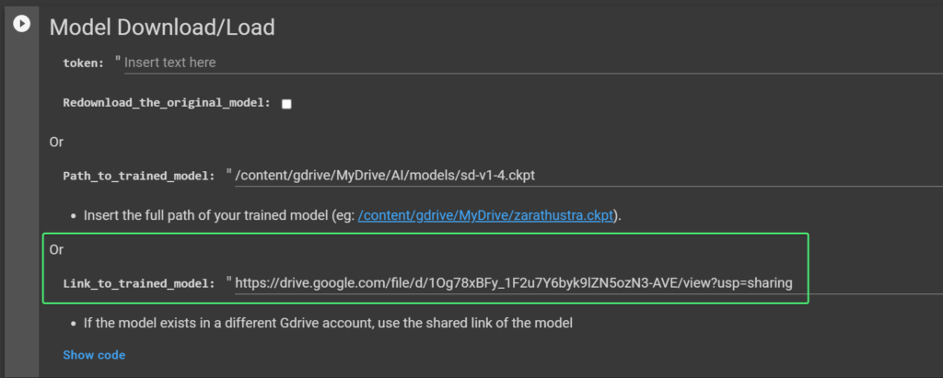The width and height of the screenshot is (943, 378).
Task: Open the zarathustra.ckpt example path link
Action: (488, 216)
